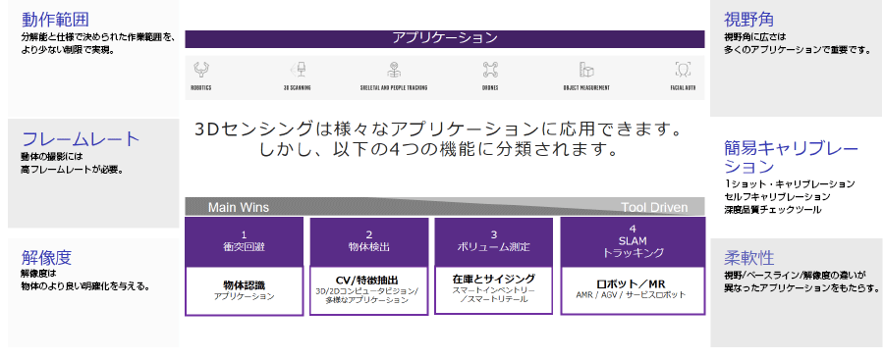Click the CV/特徴抽出 card
Image resolution: width=884 pixels, height=359 pixels.
click(368, 291)
